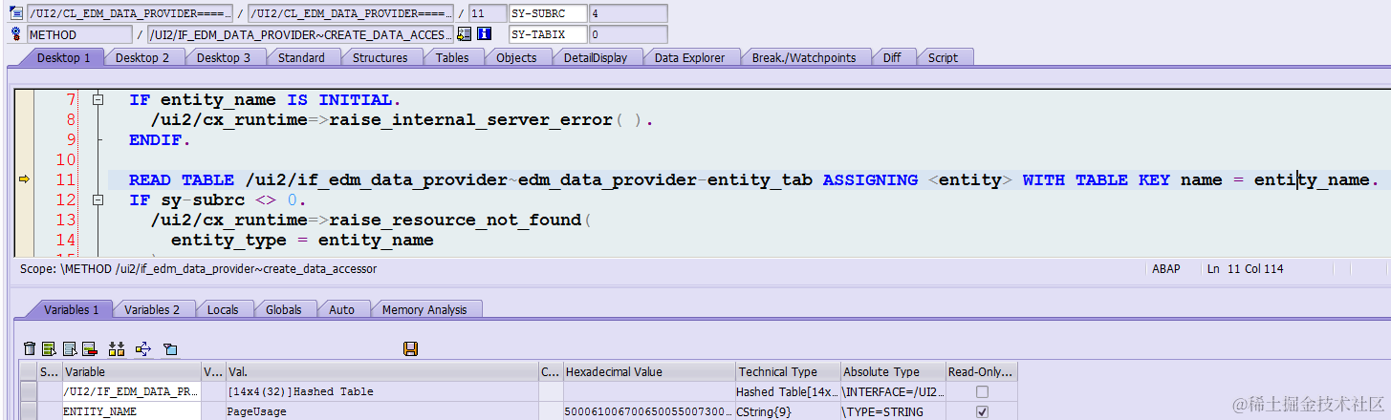Screen dimensions: 1391x420
Task: Click the orange save floppy disk icon
Action: pos(411,349)
